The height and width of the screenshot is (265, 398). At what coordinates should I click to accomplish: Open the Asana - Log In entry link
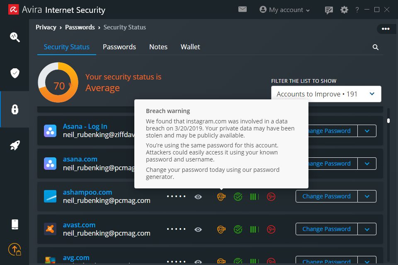coord(85,126)
